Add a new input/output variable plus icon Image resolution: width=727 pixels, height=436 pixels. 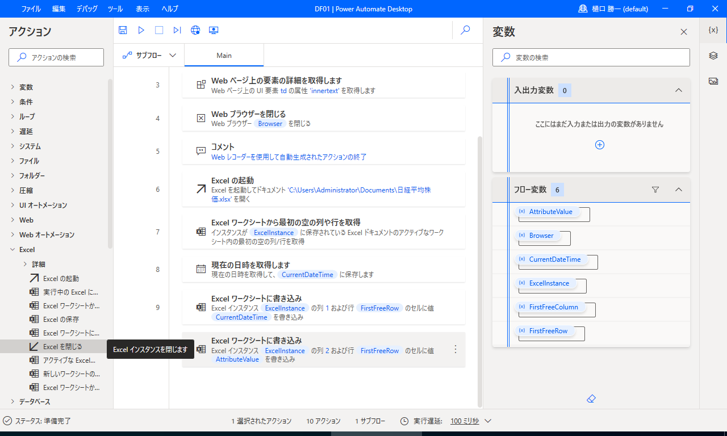click(x=599, y=145)
